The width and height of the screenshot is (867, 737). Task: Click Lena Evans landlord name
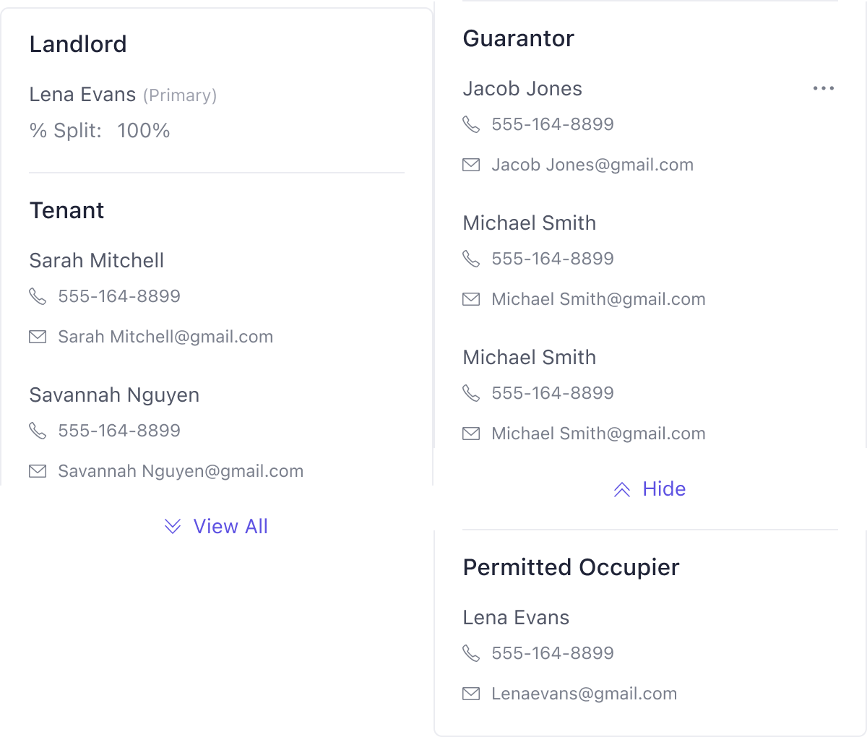[x=82, y=94]
